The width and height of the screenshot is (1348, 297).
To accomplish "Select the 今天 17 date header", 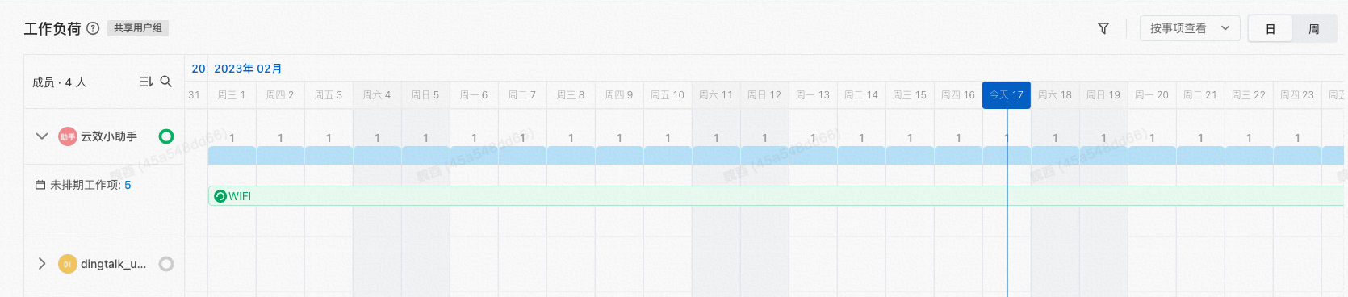I will pyautogui.click(x=1007, y=94).
